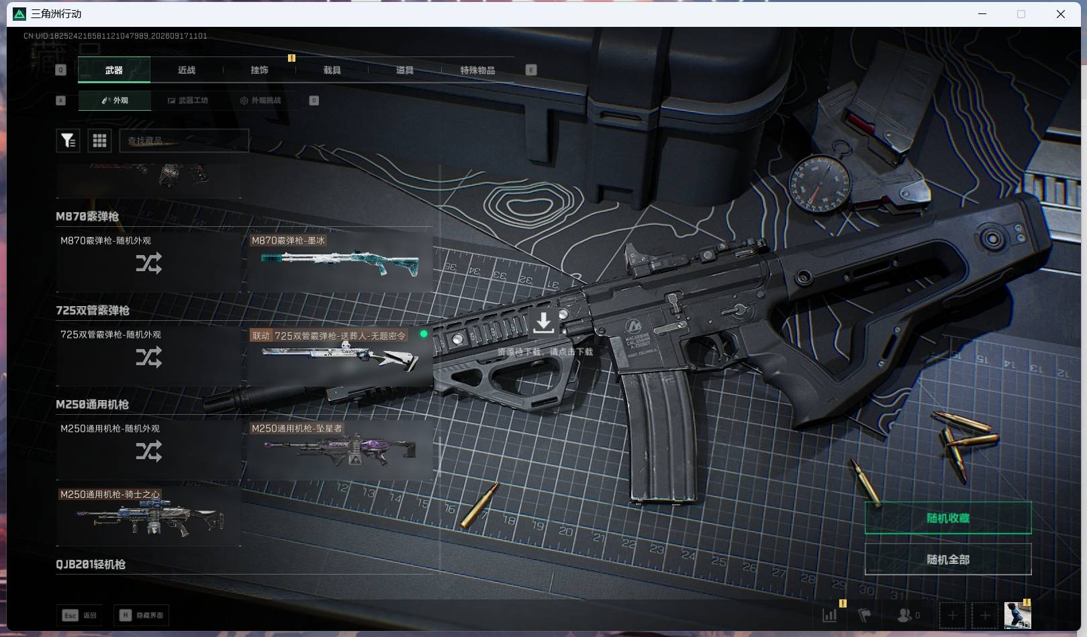Select the M870霰弹枪-随机外观 card
The height and width of the screenshot is (637, 1087).
pyautogui.click(x=148, y=262)
